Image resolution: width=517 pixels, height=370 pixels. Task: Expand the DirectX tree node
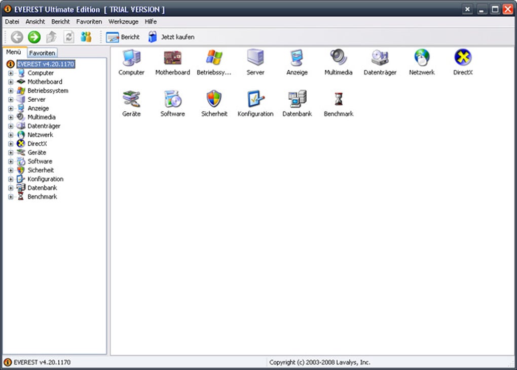pos(11,144)
